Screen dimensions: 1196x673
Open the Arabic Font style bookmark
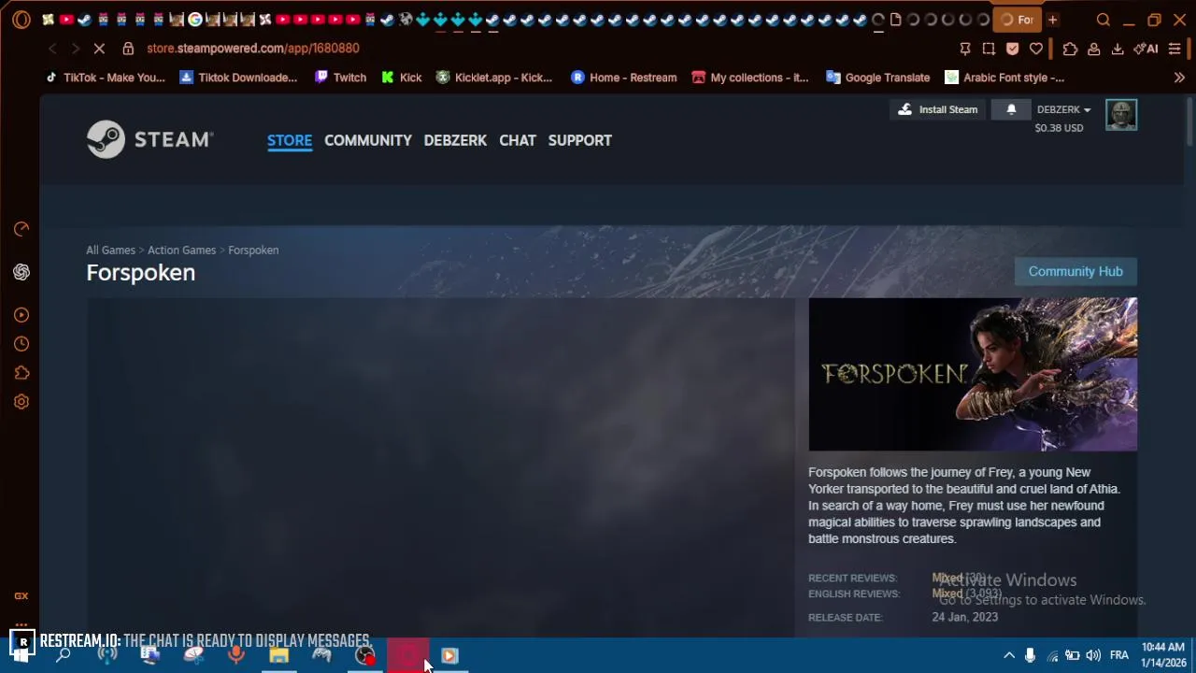pos(1004,78)
